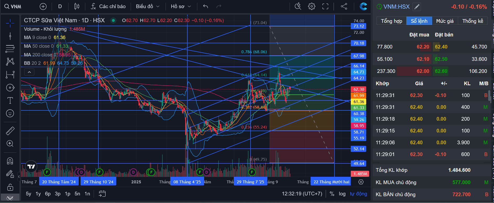Set the chart range to 1n
Screen dimensions: 494x203
click(x=87, y=194)
